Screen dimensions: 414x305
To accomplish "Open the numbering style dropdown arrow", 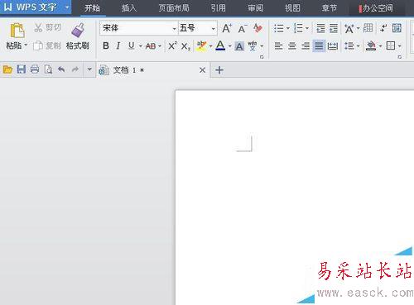I will click(x=307, y=28).
